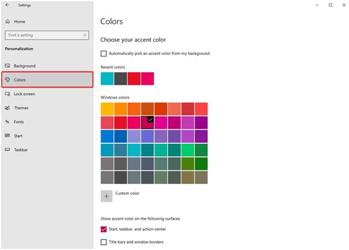Click the back arrow in title bar
This screenshot has width=349, height=250.
7,5
